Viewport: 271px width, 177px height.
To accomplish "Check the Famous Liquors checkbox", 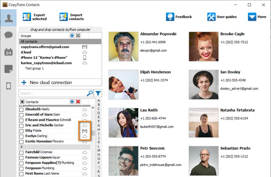I will [21, 158].
